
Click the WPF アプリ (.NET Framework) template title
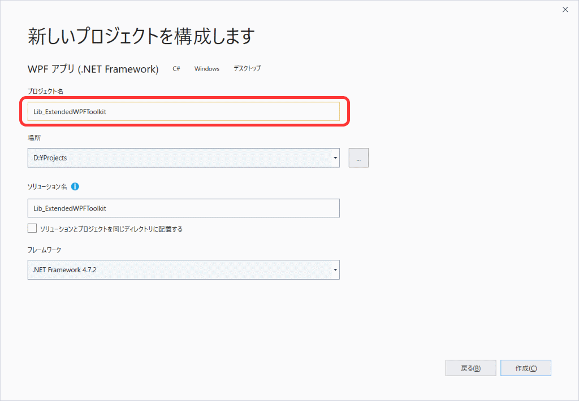[93, 69]
